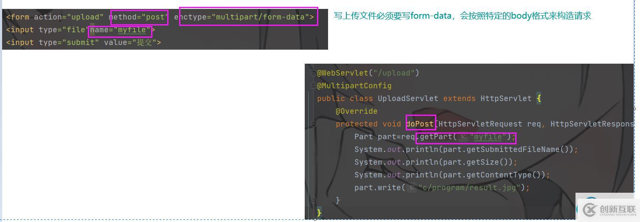
Task: Click the UploadServlet class name
Action: pyautogui.click(x=407, y=98)
